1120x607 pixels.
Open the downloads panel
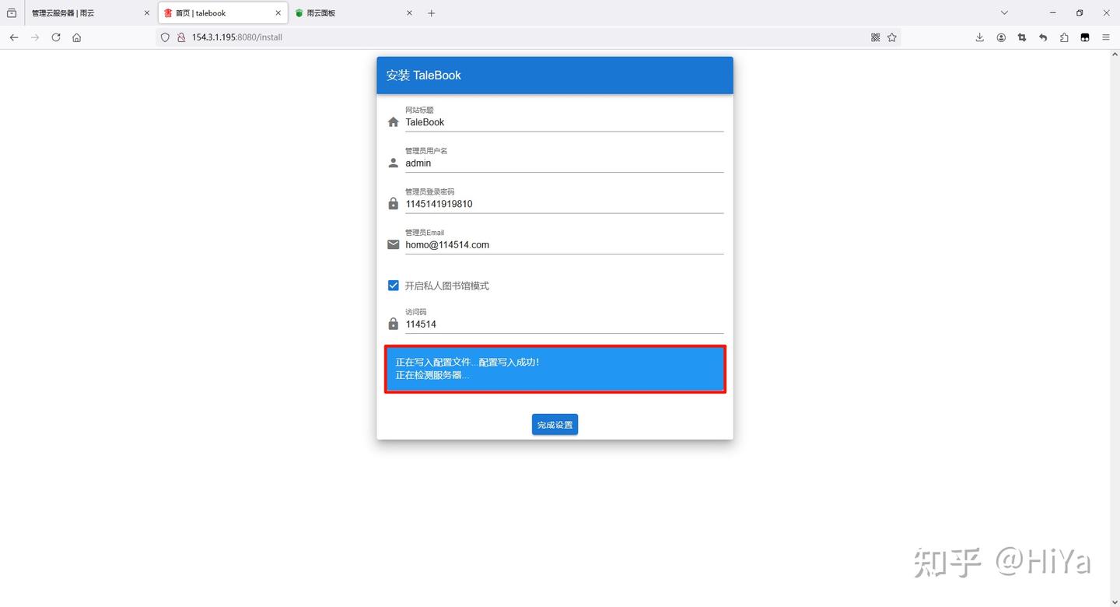tap(980, 37)
